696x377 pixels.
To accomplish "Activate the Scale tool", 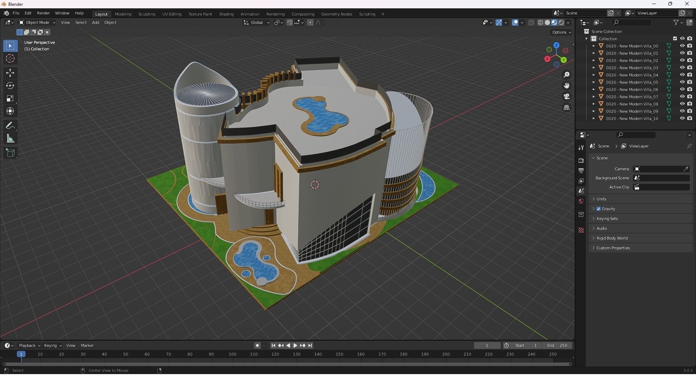I will point(10,99).
